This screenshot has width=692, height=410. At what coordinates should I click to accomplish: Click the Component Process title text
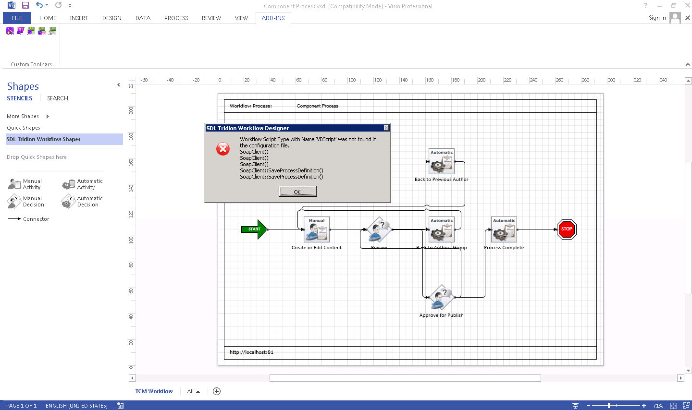[318, 106]
